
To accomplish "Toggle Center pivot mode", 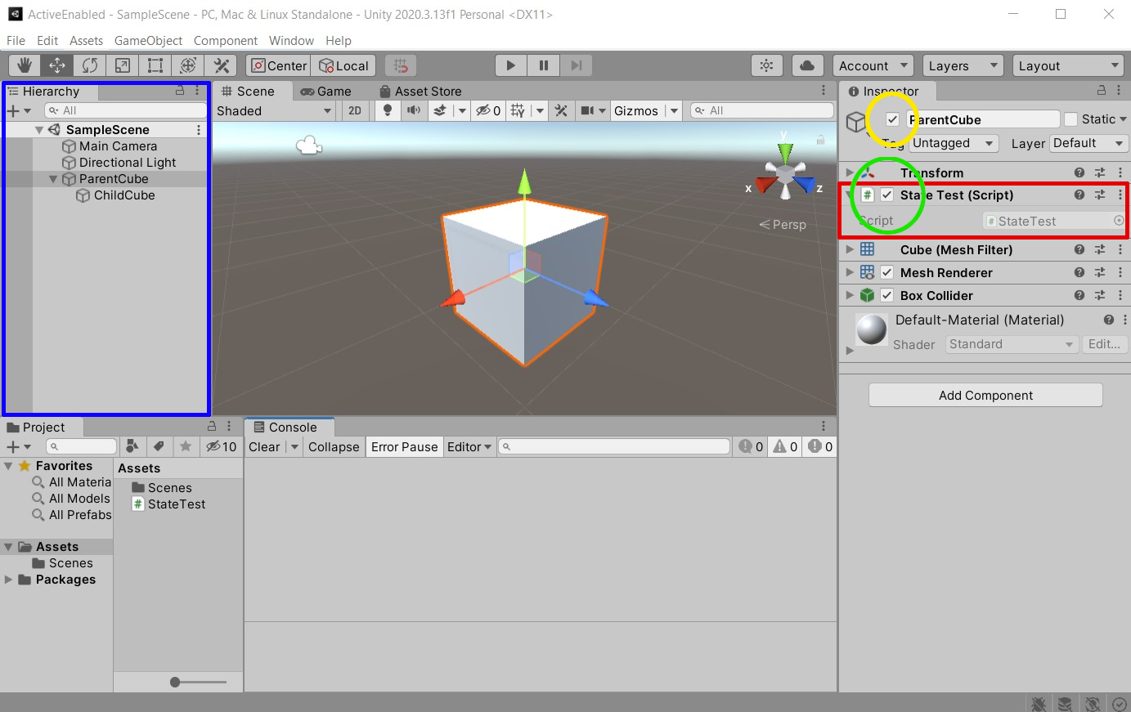I will point(278,65).
